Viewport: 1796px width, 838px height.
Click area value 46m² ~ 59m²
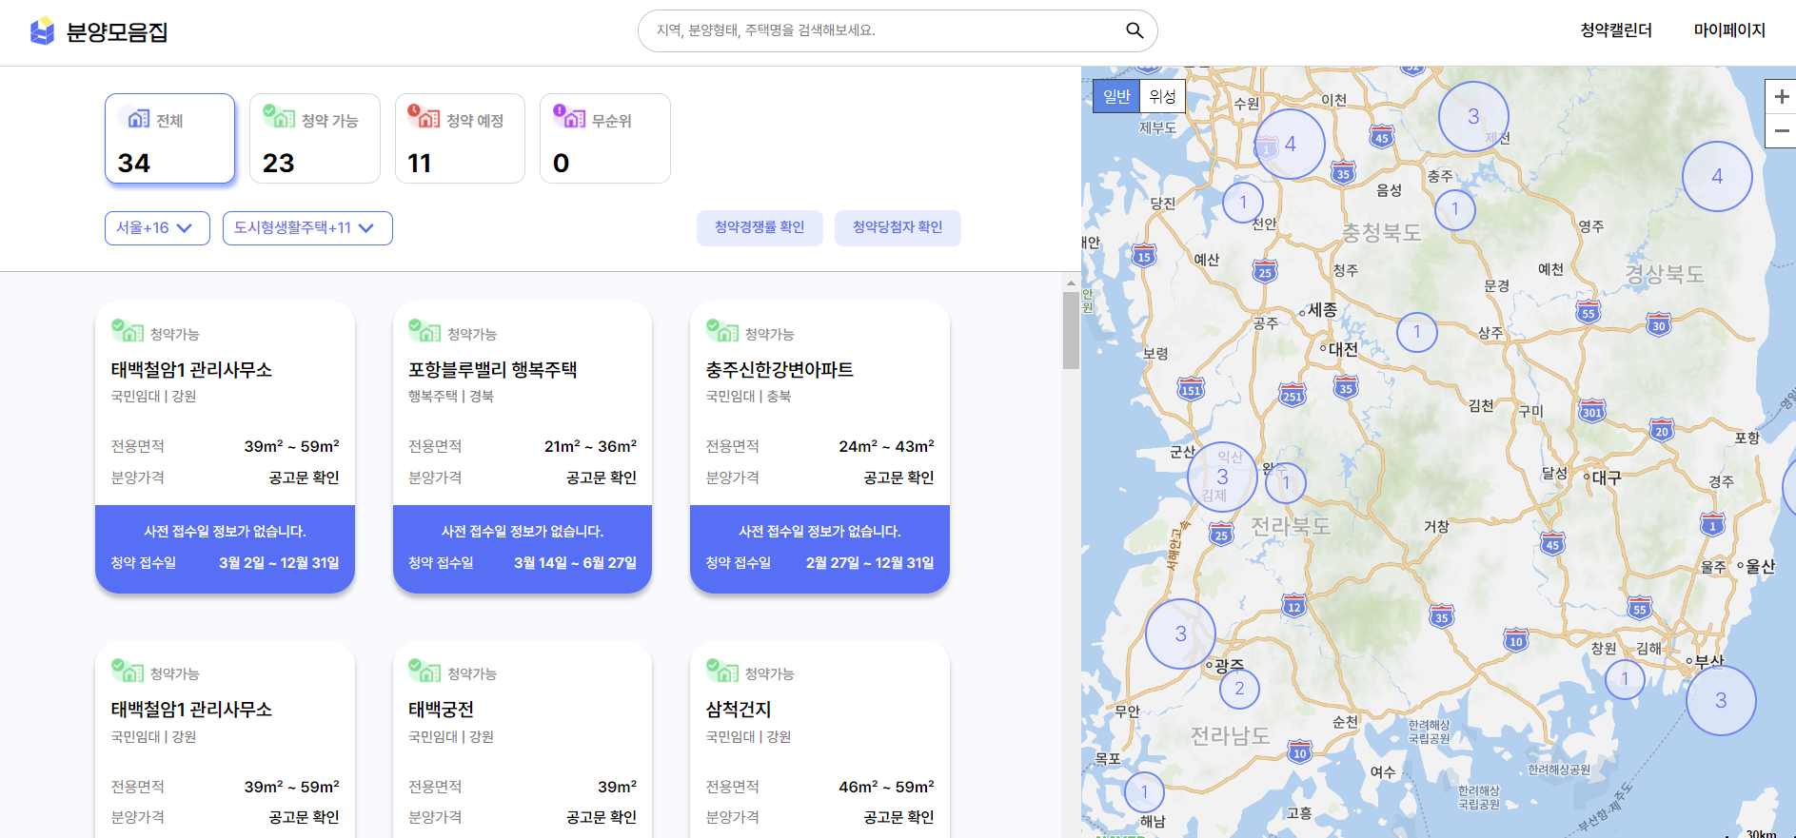coord(886,787)
